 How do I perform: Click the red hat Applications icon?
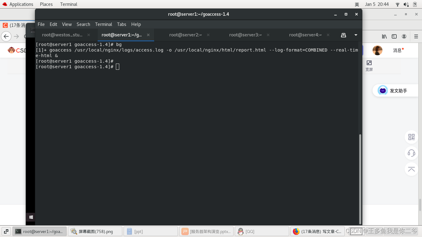5,4
